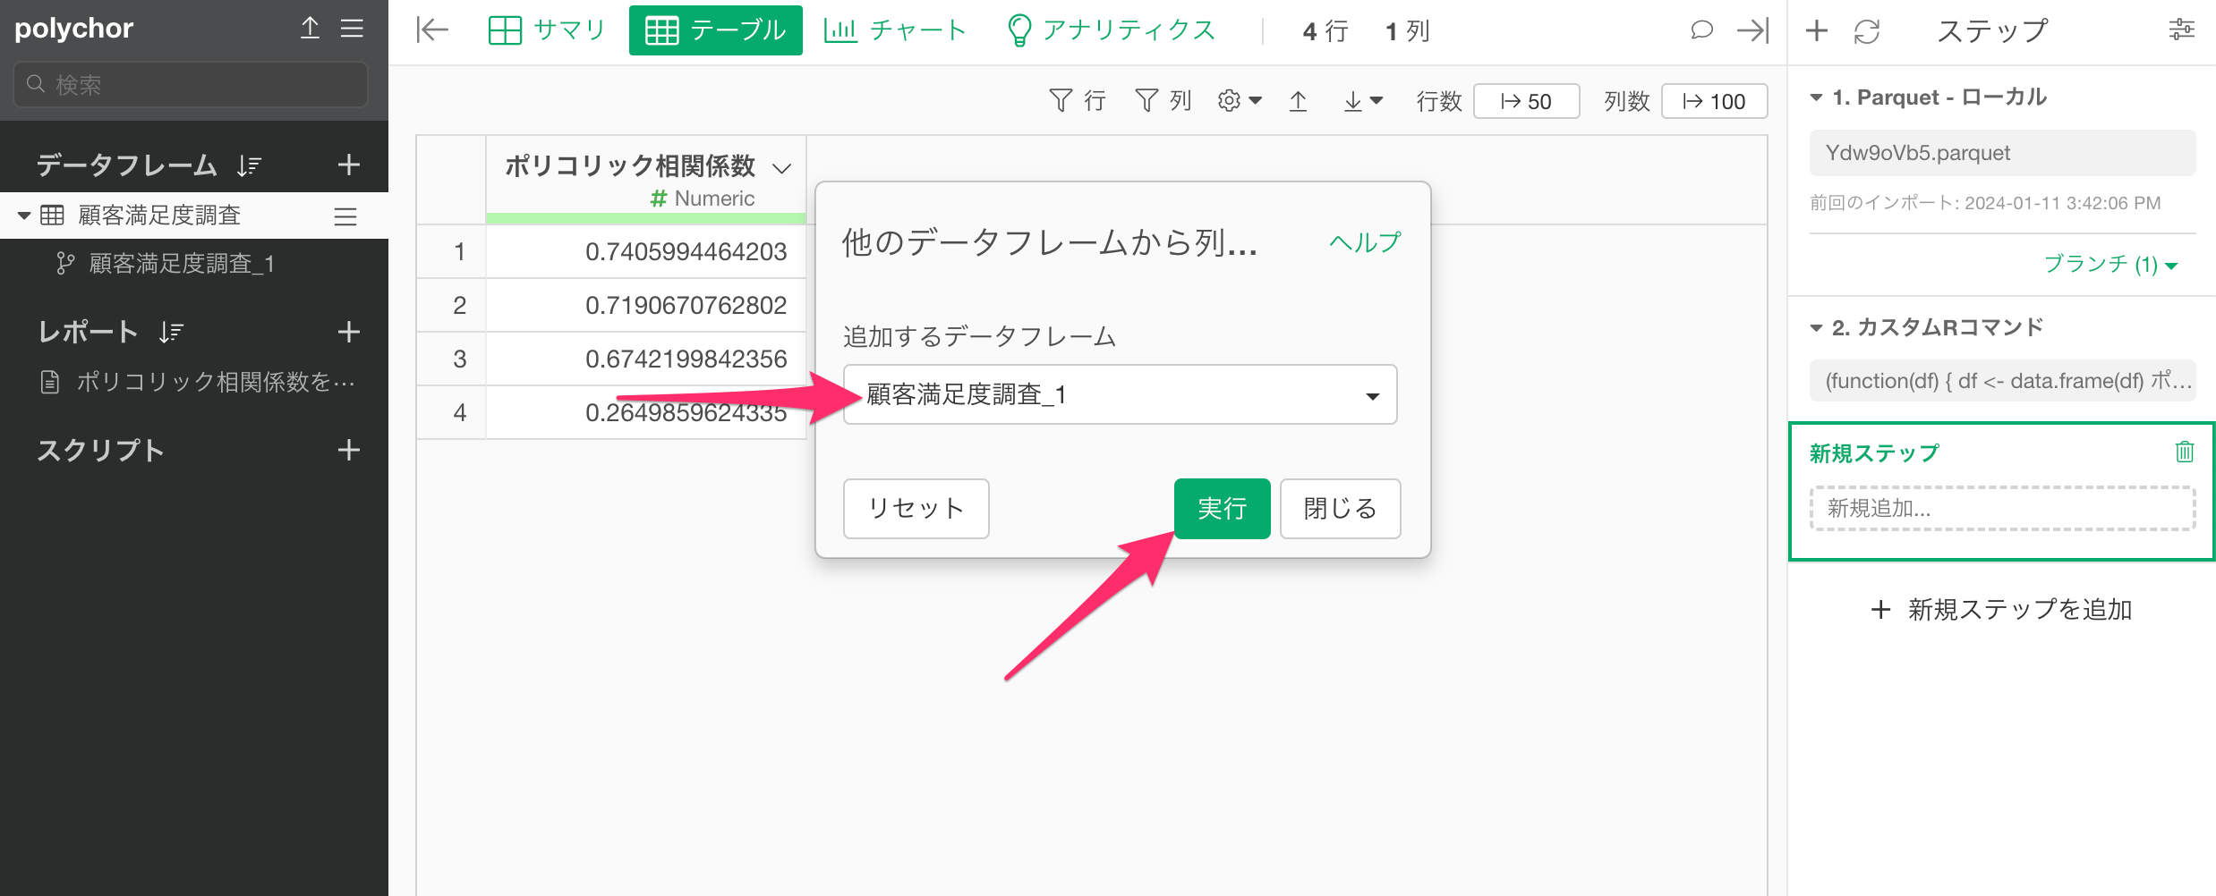The image size is (2216, 896).
Task: Click the row filter 行 funnel
Action: [1078, 101]
